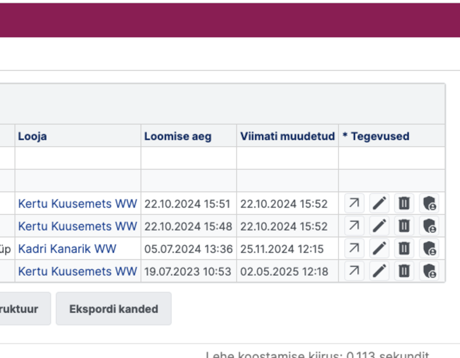Select modified time 22.10.2024 15:52 in 15:48 row
This screenshot has height=358, width=460.
pyautogui.click(x=284, y=226)
